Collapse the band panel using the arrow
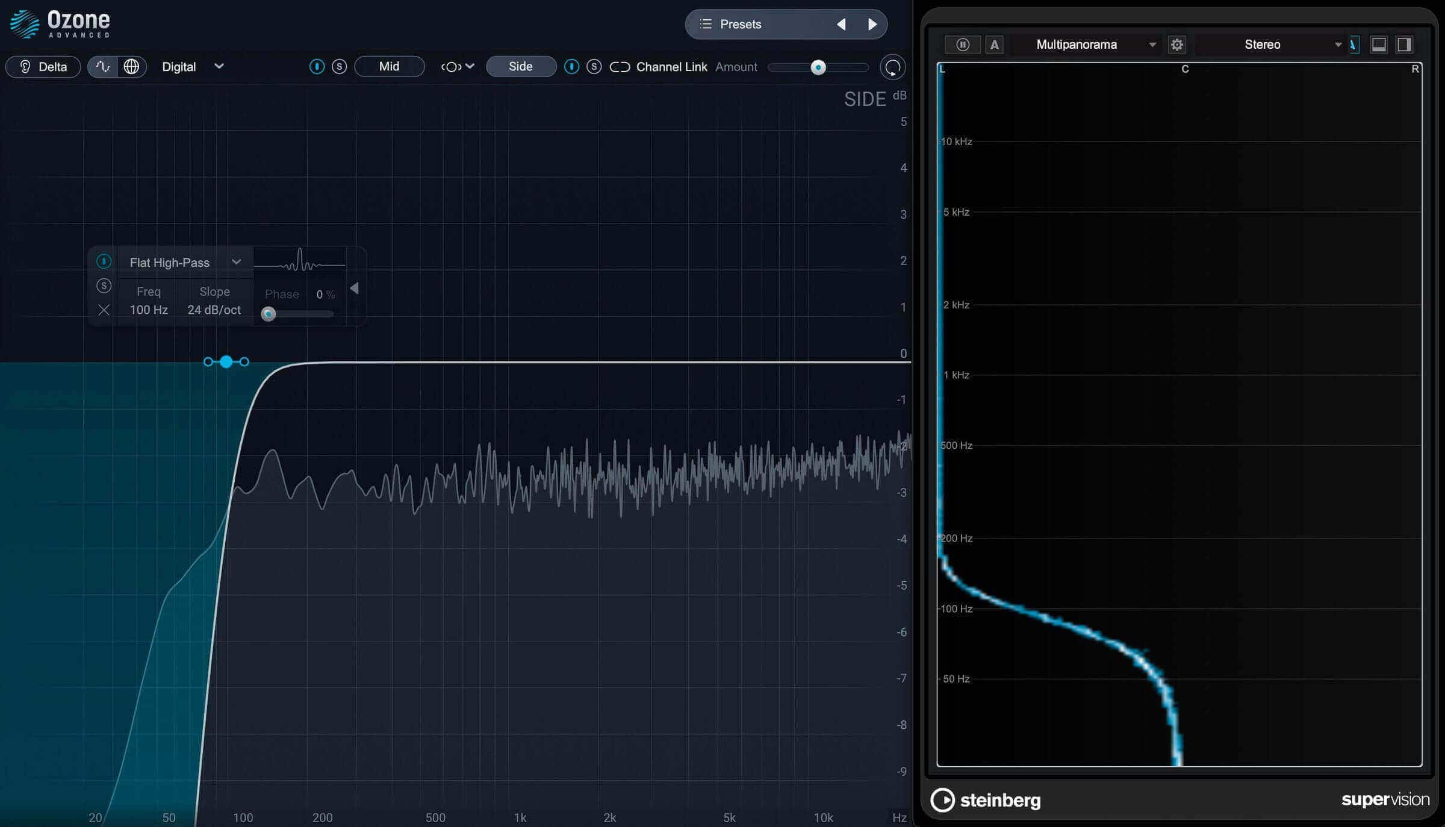Screen dimensions: 1445x827 [x=355, y=289]
